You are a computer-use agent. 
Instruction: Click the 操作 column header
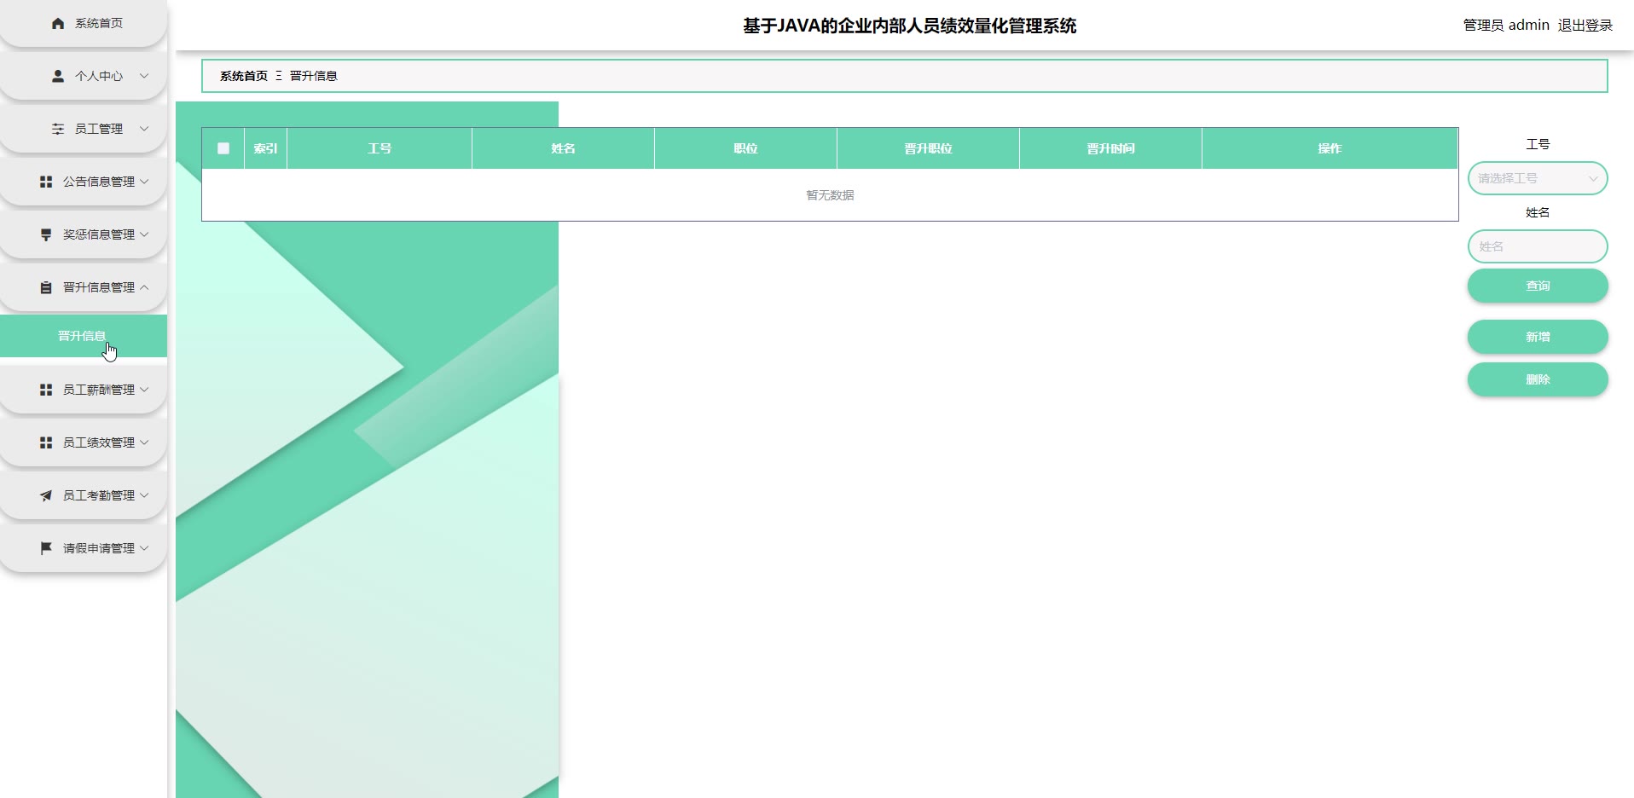[1330, 148]
